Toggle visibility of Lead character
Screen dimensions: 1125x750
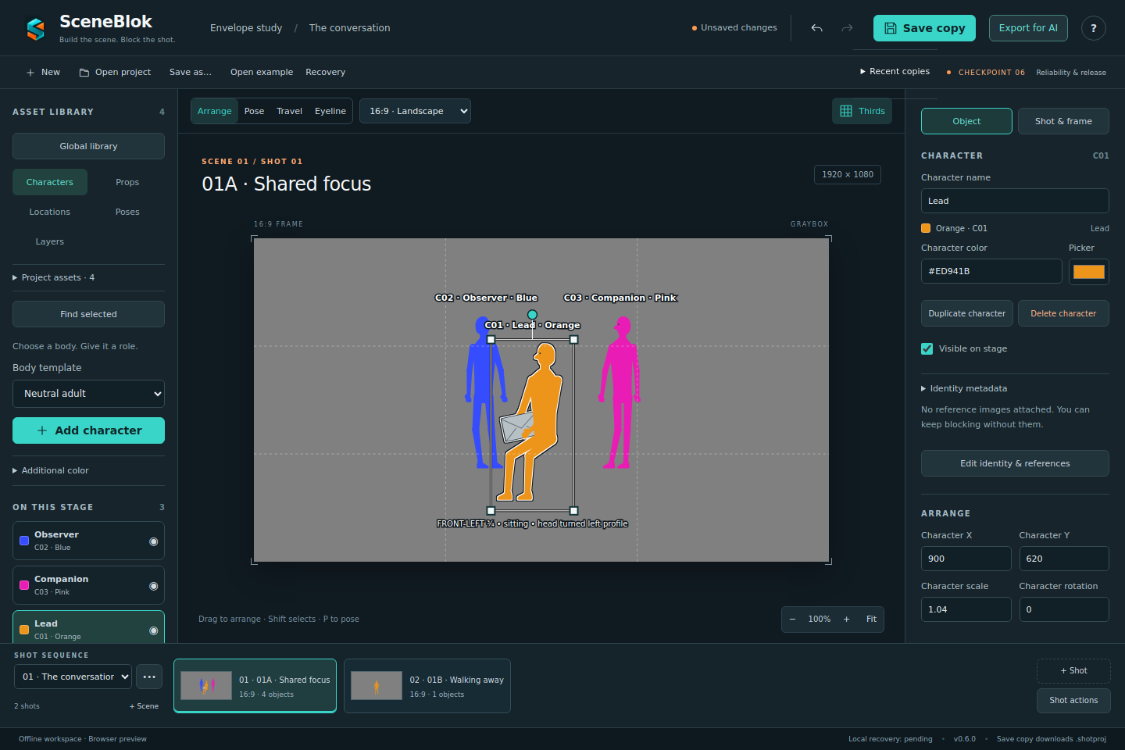(154, 630)
